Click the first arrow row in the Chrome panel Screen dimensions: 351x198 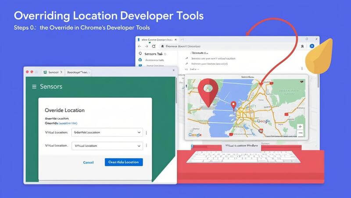pyautogui.click(x=211, y=58)
